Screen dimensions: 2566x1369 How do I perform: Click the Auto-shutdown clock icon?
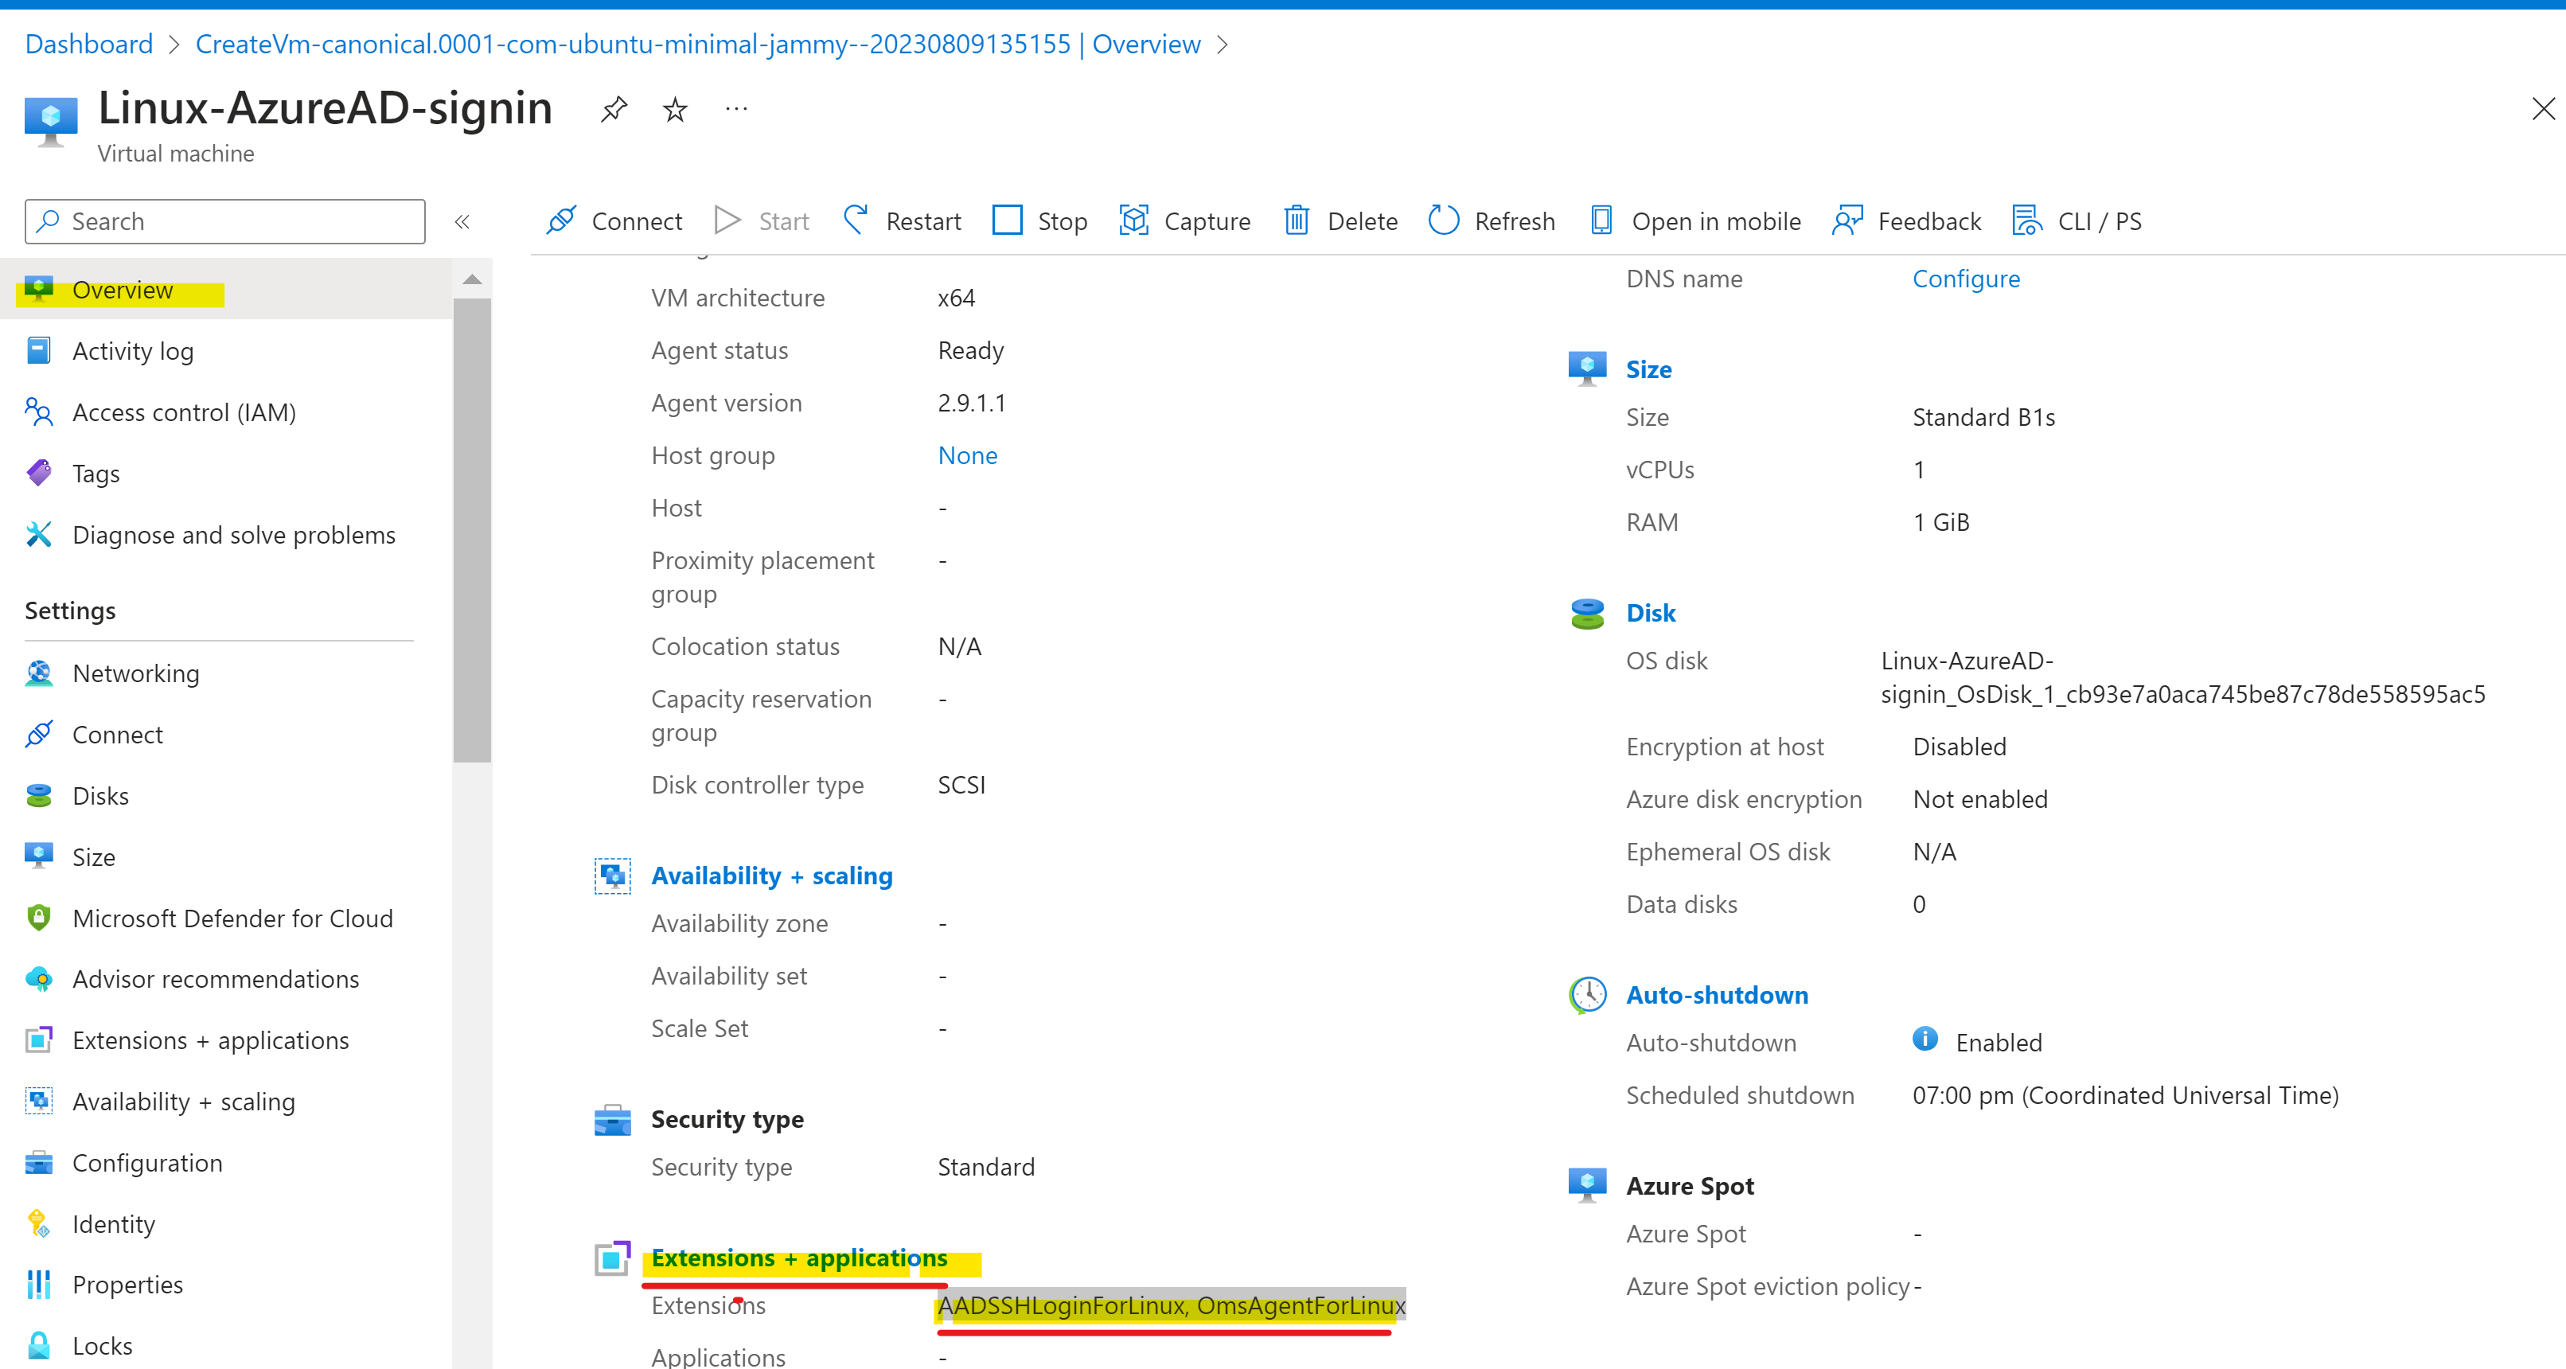1587,994
